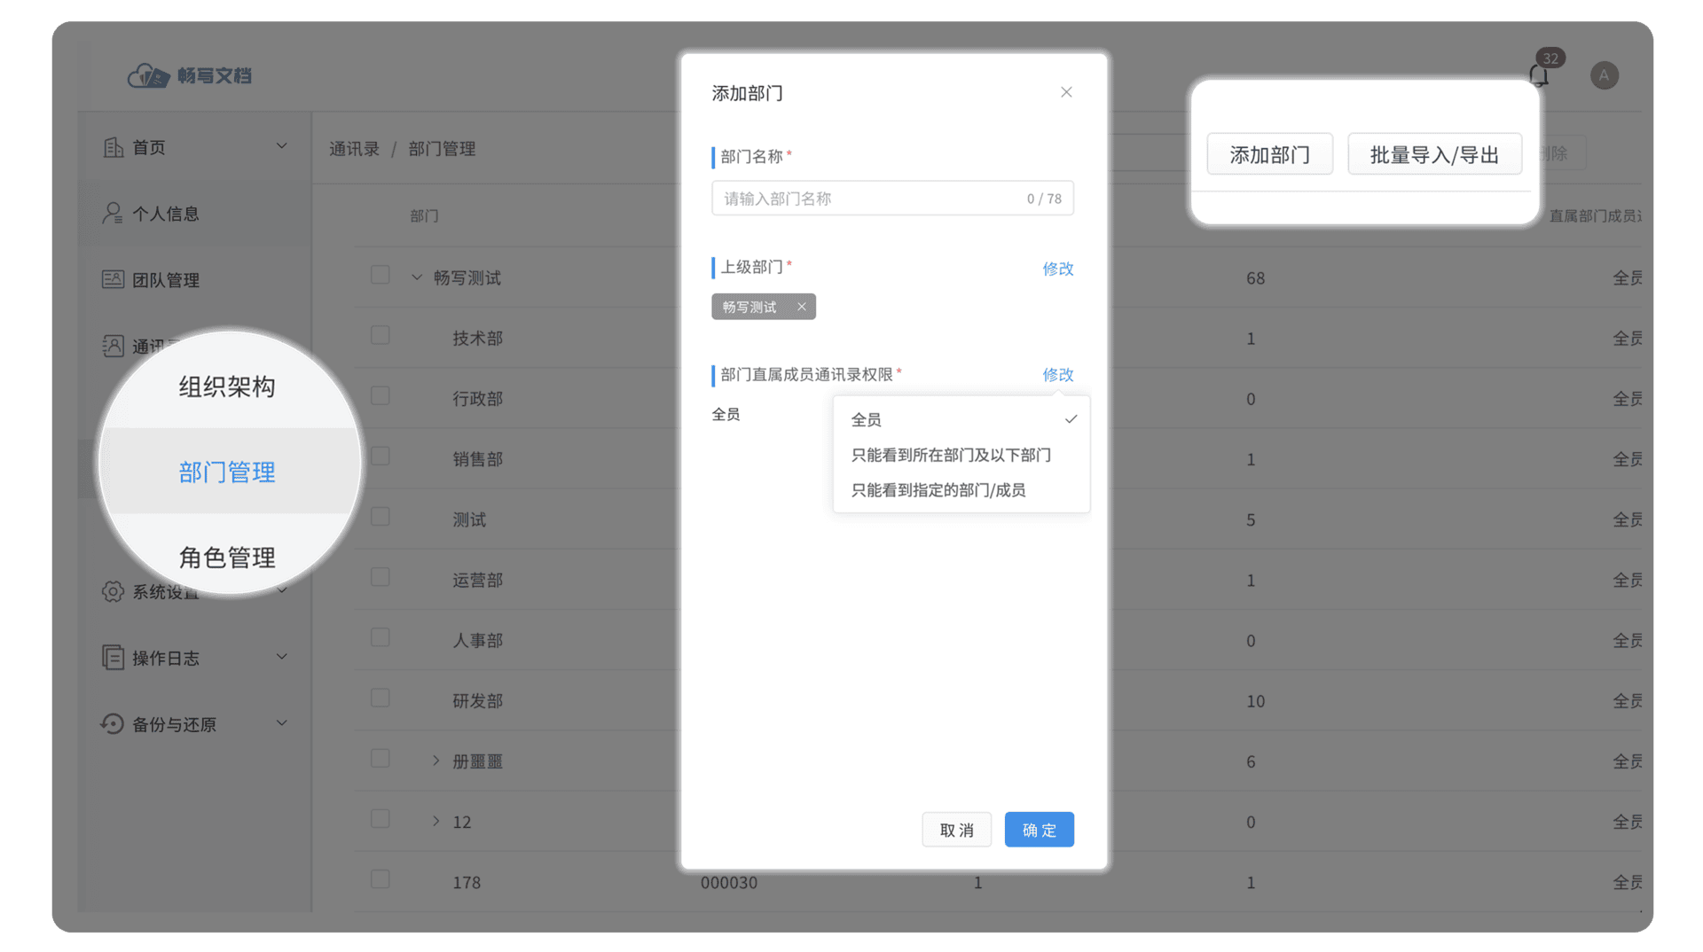
Task: Click the 备份与还原 restore icon
Action: click(113, 724)
